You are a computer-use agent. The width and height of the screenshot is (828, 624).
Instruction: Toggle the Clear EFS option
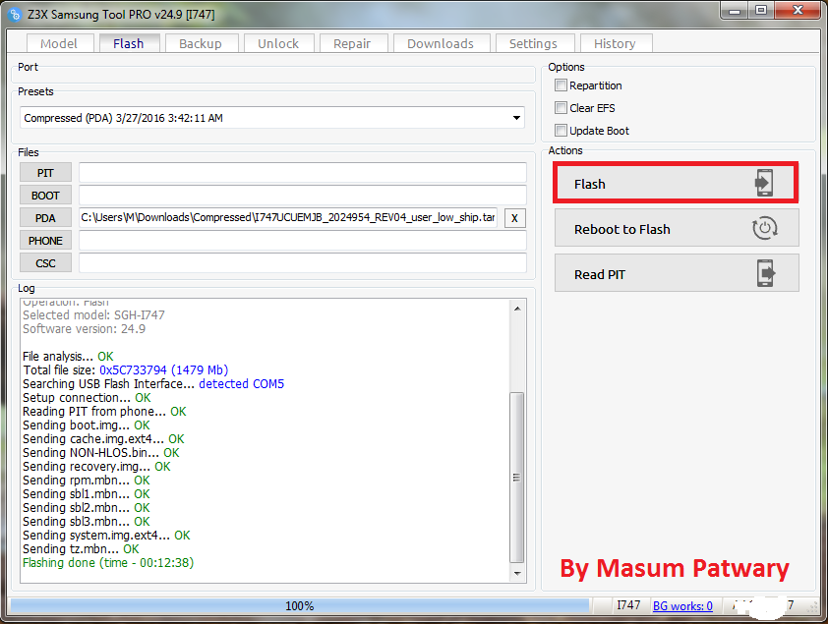pyautogui.click(x=561, y=108)
